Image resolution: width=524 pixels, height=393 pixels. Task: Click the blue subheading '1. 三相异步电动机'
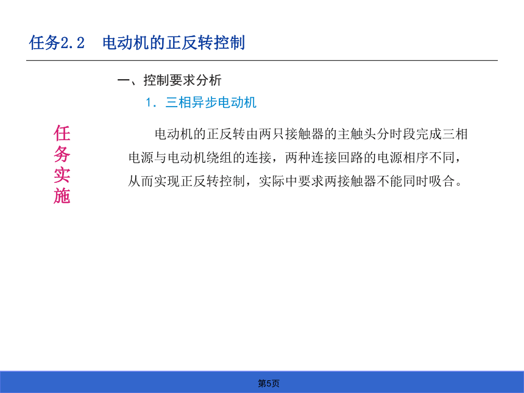(x=201, y=102)
